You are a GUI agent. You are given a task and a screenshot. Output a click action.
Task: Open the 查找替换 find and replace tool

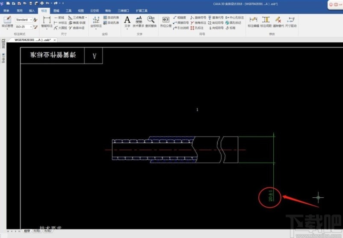point(151,22)
